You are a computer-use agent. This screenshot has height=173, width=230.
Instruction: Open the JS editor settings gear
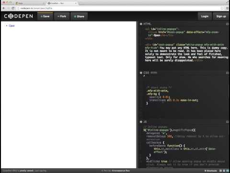[x=141, y=122]
